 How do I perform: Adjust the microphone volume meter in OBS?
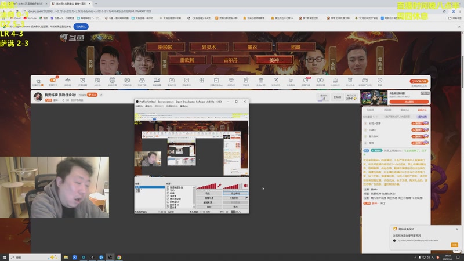click(x=206, y=186)
